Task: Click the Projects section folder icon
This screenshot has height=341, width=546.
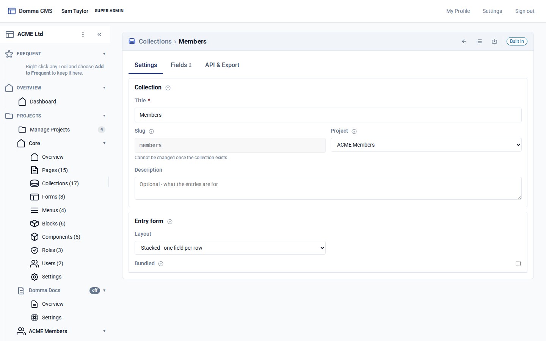Action: coord(9,116)
